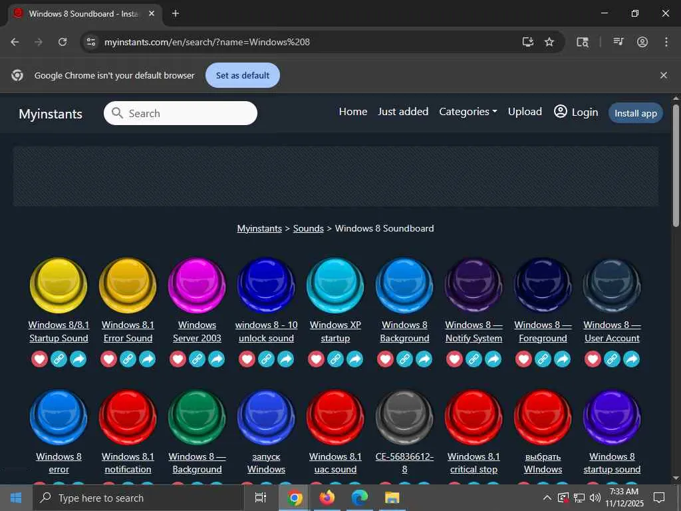
Task: Open the Windows 8.1 critical stop link
Action: click(x=474, y=463)
